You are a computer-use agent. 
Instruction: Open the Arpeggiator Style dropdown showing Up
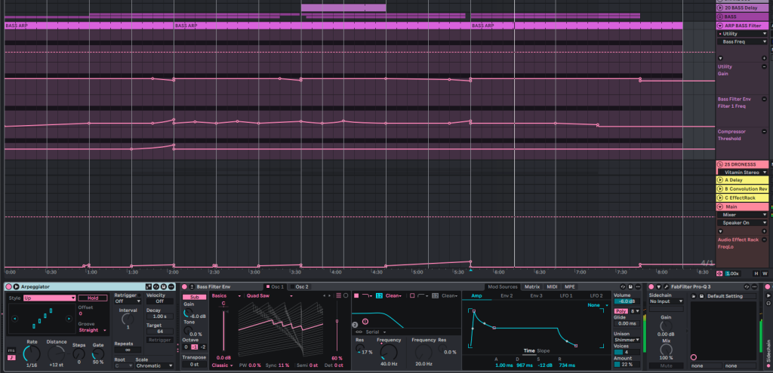pos(49,298)
